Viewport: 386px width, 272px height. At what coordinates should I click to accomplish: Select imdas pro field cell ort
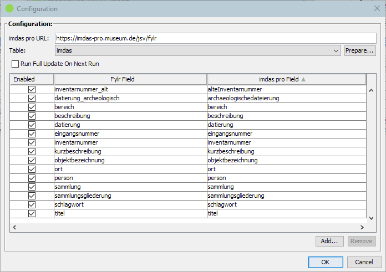(287, 169)
